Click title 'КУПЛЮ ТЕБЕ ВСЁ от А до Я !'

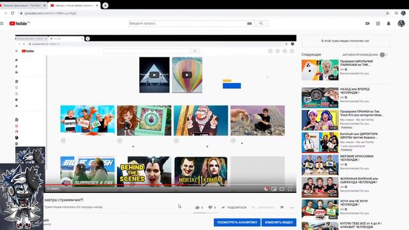360,225
